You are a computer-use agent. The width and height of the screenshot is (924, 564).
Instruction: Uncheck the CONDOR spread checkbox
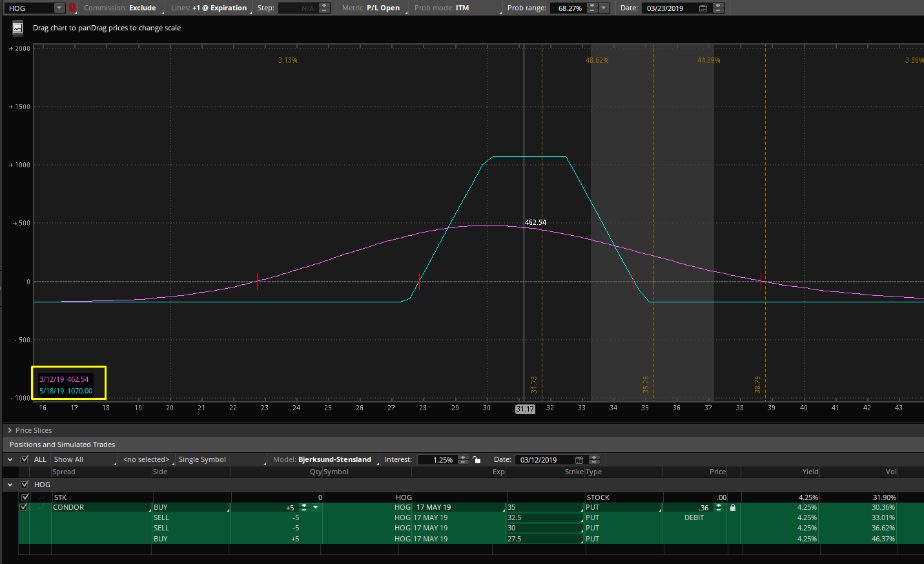click(24, 507)
